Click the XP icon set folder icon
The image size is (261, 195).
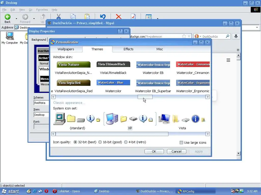(x=124, y=119)
